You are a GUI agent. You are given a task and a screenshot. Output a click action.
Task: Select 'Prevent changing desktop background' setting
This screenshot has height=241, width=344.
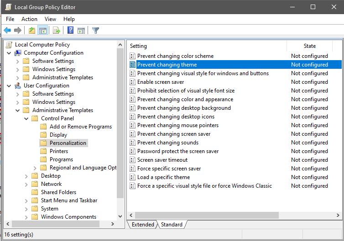tap(184, 108)
